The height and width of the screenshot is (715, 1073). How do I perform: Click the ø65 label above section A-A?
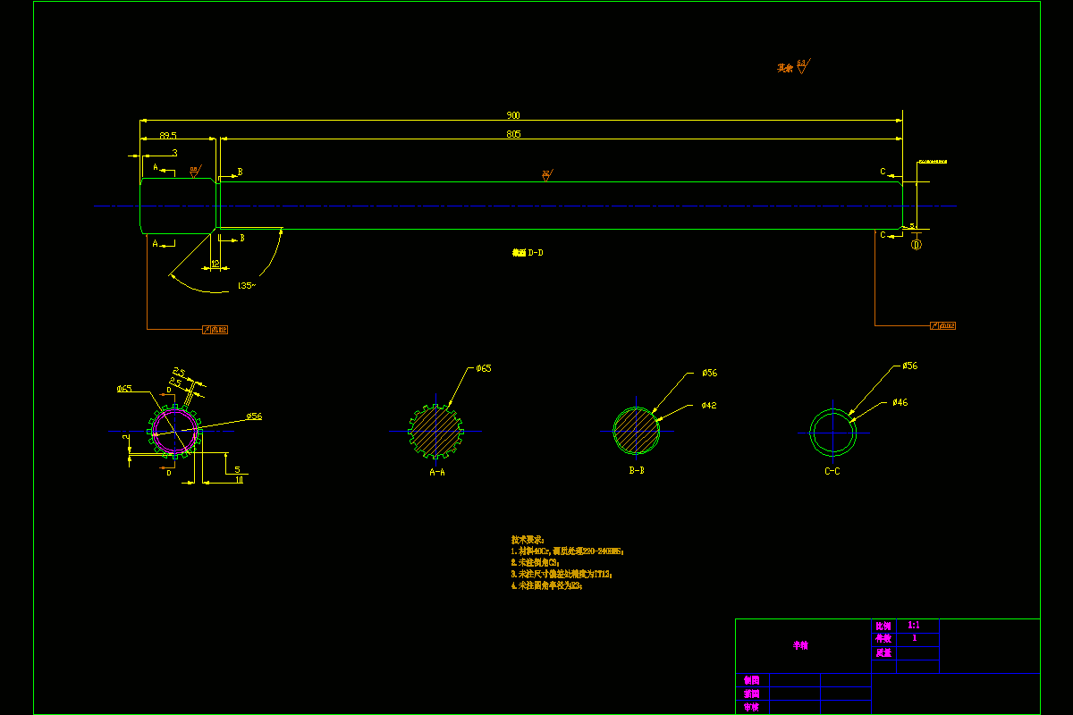[x=484, y=368]
